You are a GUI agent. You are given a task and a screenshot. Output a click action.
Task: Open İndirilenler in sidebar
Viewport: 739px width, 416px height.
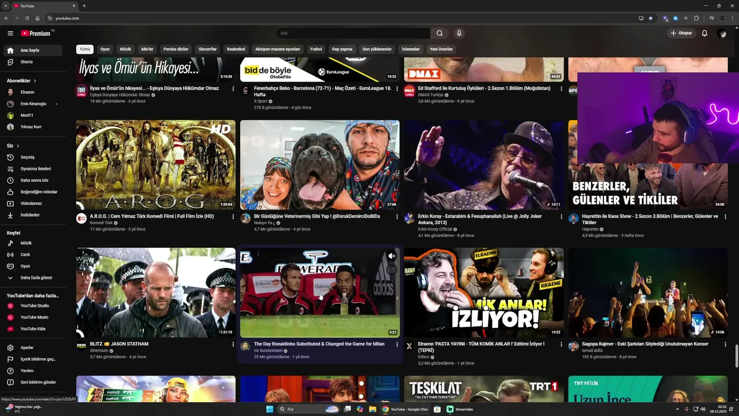click(x=33, y=215)
